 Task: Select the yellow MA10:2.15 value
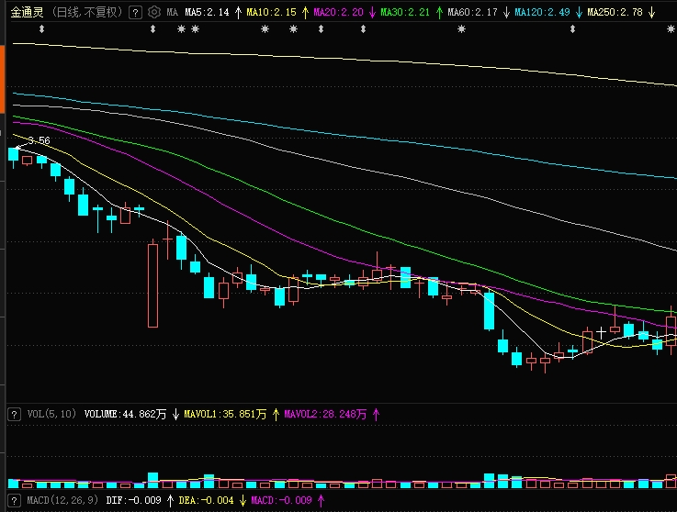(x=271, y=12)
